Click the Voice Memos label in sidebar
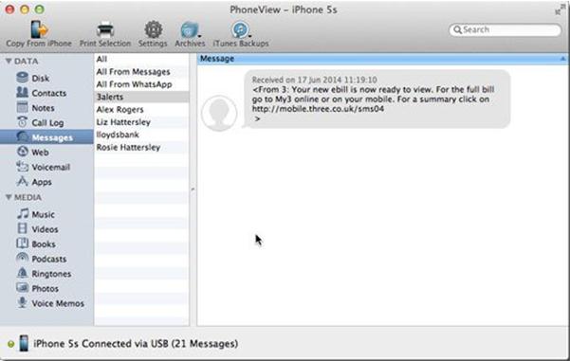 [x=58, y=303]
